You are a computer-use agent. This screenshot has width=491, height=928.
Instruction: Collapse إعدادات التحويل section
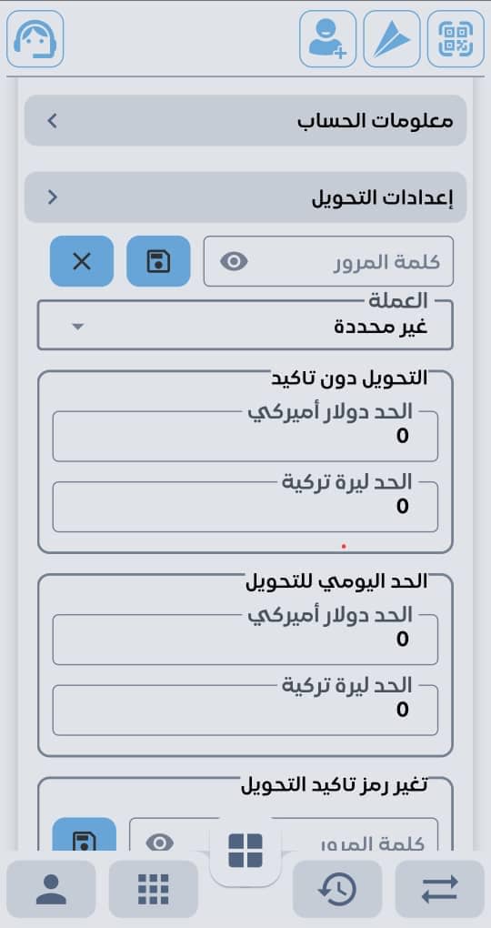pos(245,197)
